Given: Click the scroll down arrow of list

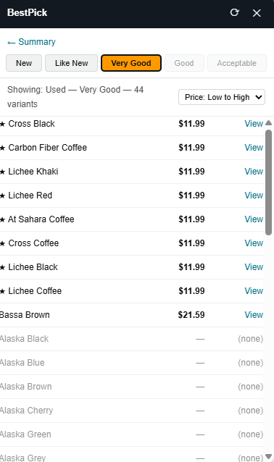Looking at the screenshot, I should point(268,456).
